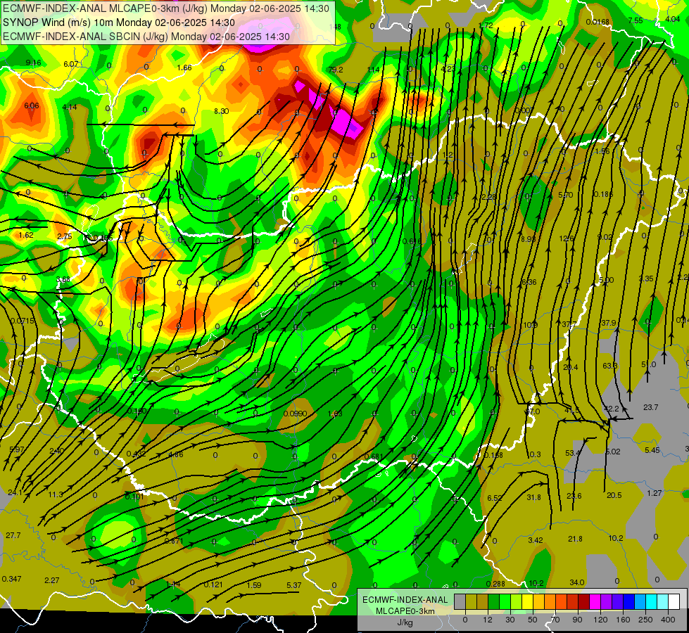Click the map value 0.871
Viewport: 689px width, 633px height.
tap(174, 541)
